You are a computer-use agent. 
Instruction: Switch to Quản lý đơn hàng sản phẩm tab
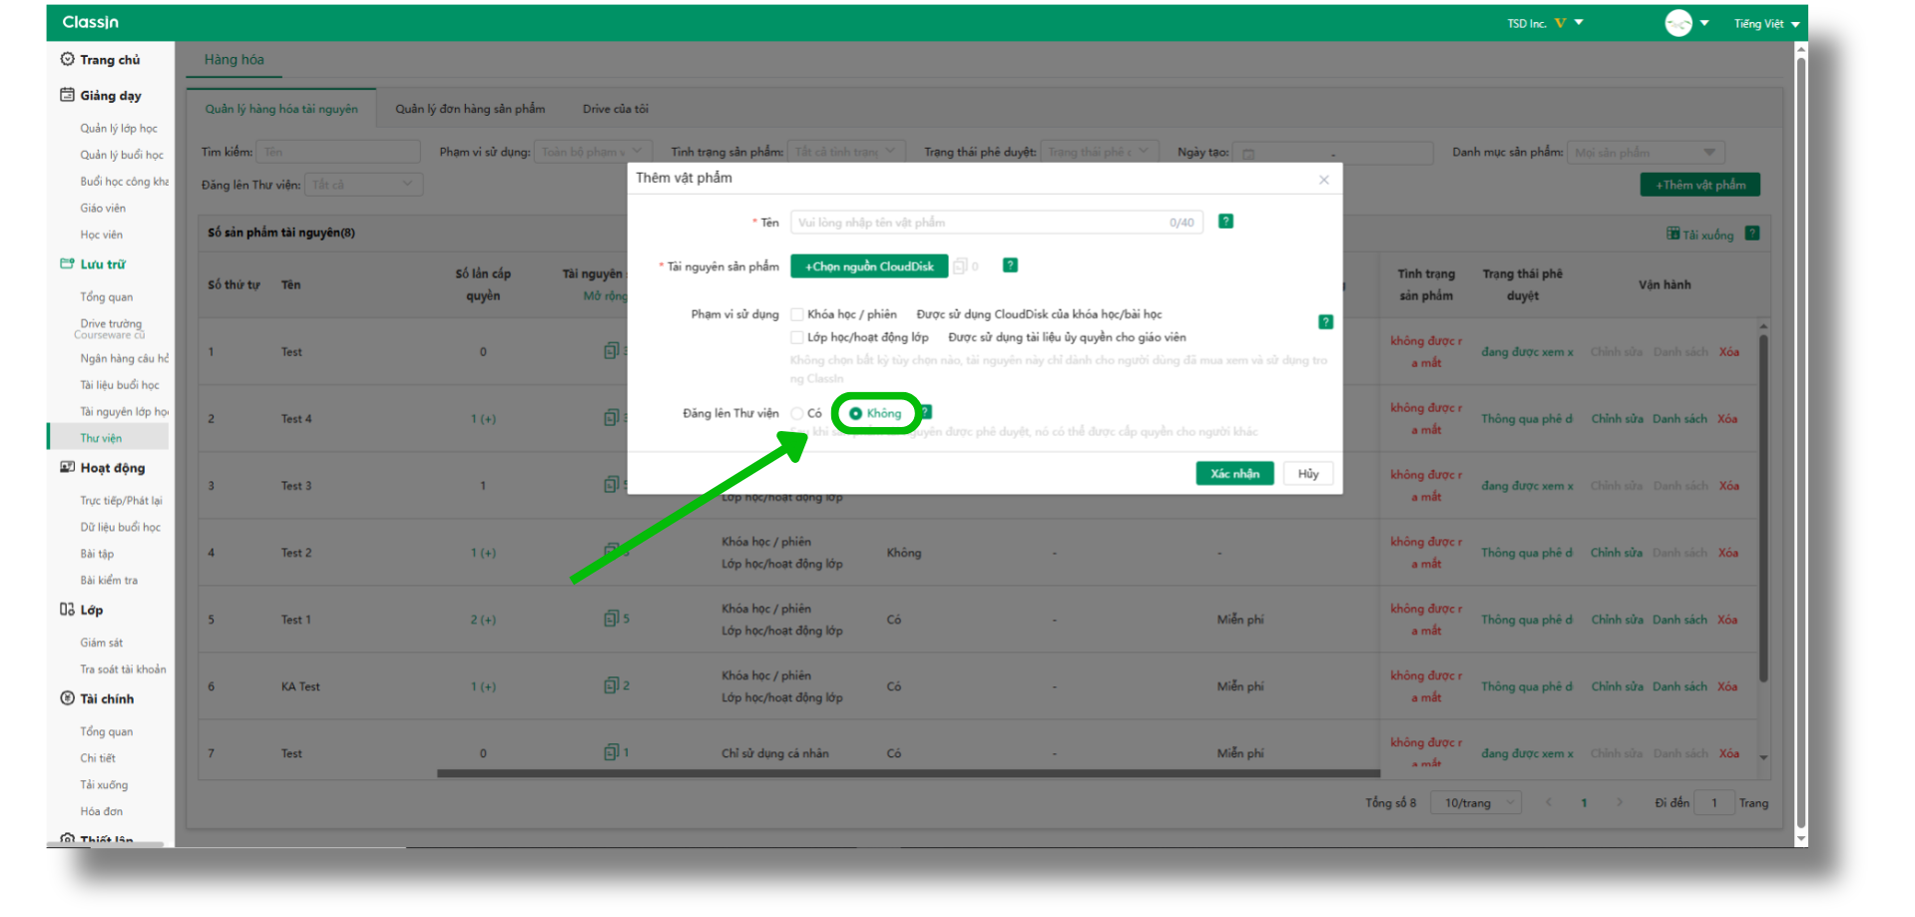pos(470,109)
